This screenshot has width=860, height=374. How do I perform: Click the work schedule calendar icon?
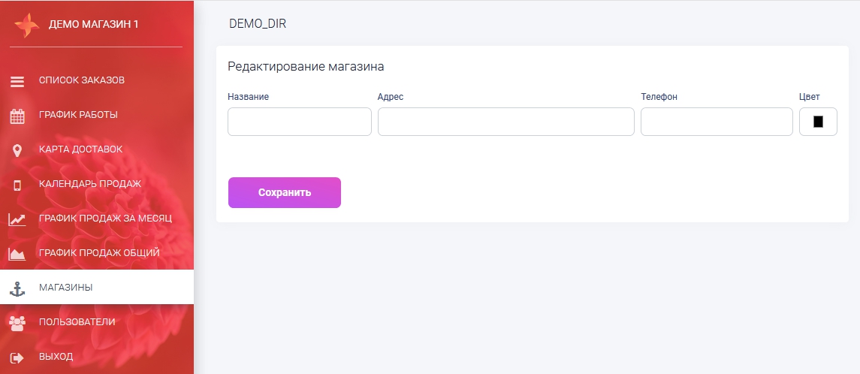click(x=17, y=116)
